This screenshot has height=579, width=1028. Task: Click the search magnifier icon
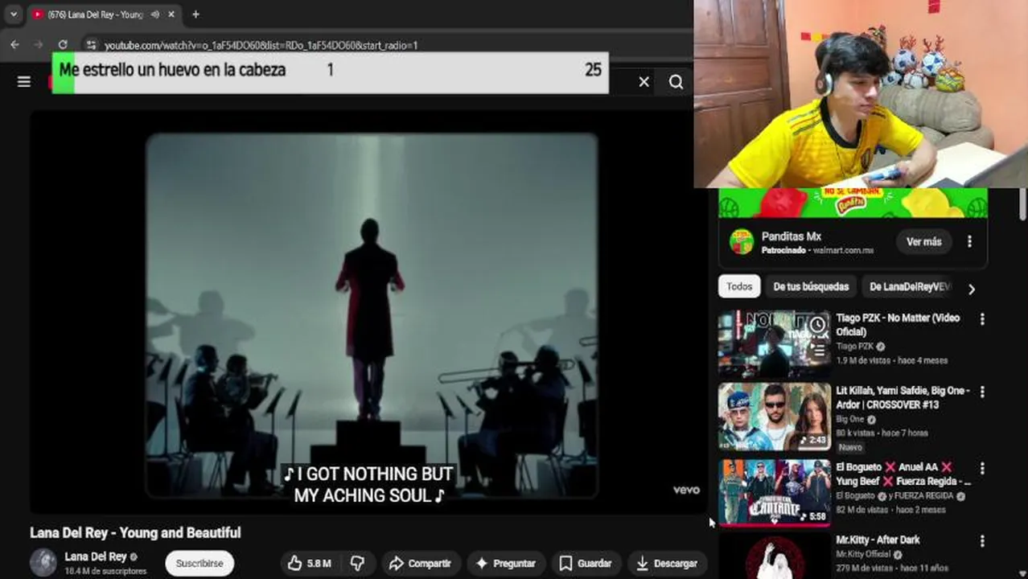676,81
